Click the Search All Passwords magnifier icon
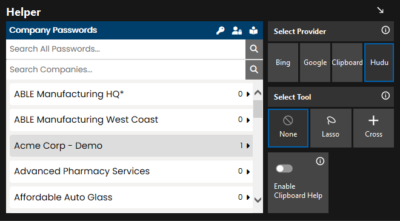This screenshot has width=400, height=221. click(254, 49)
